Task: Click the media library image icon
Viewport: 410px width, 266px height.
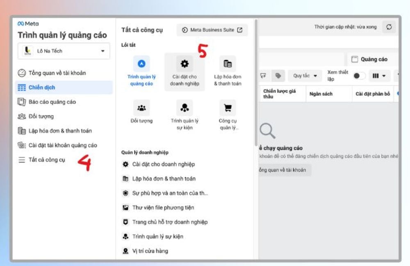Action: (x=126, y=207)
